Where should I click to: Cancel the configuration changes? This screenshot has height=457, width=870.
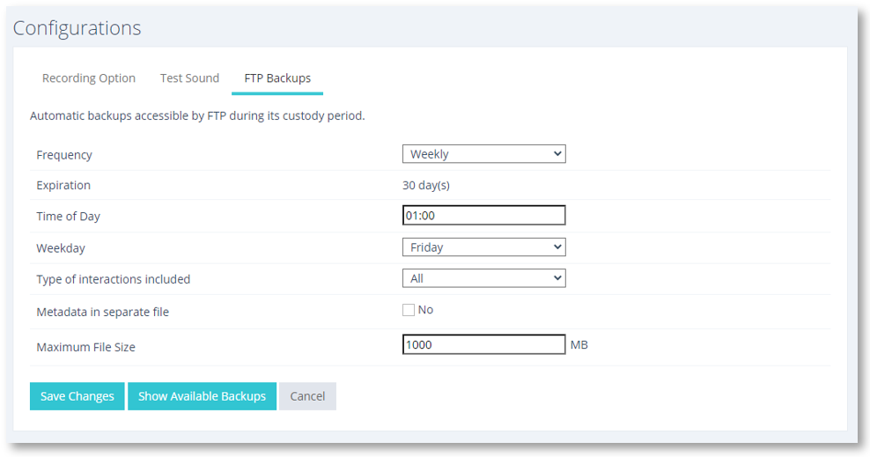click(x=307, y=396)
